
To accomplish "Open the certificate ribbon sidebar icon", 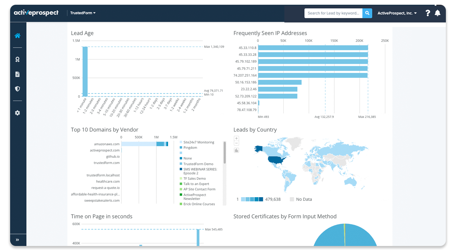I will click(17, 59).
